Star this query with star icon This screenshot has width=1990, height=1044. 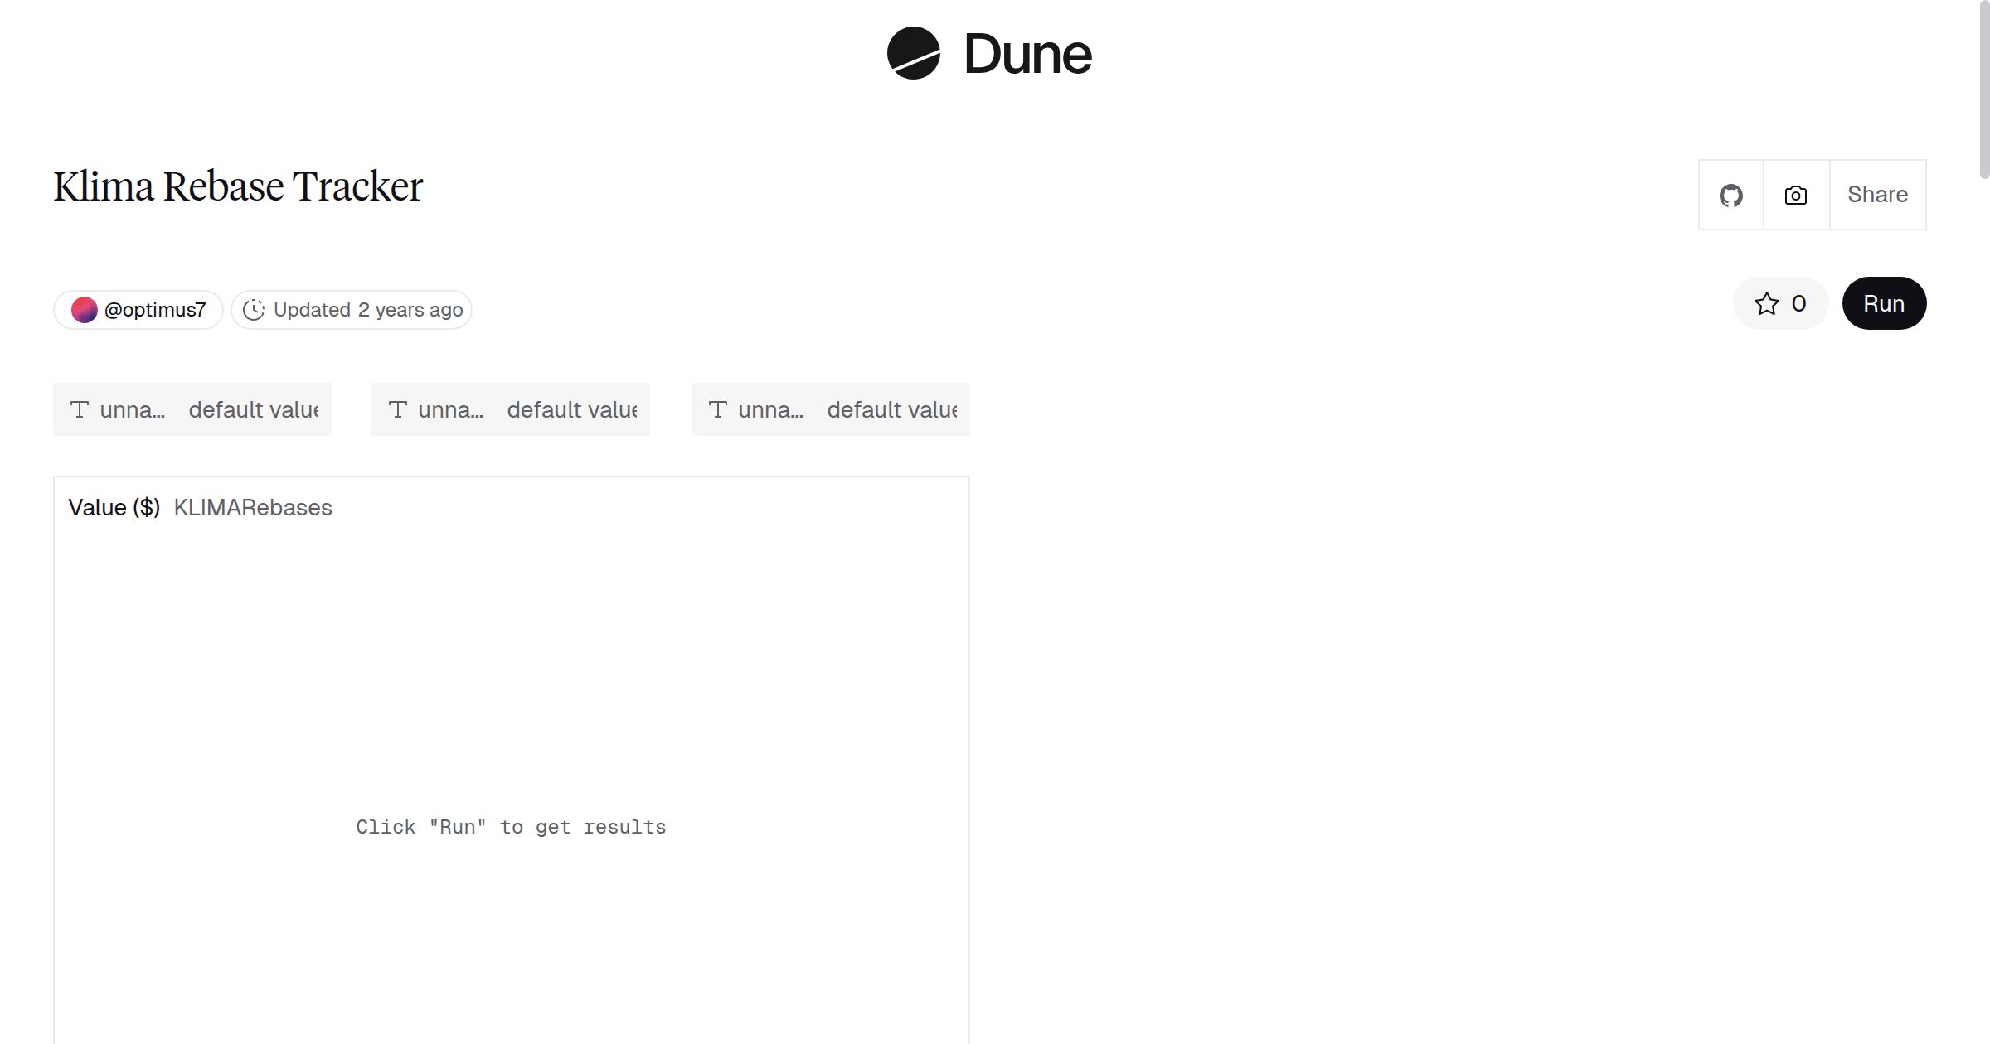[1766, 304]
